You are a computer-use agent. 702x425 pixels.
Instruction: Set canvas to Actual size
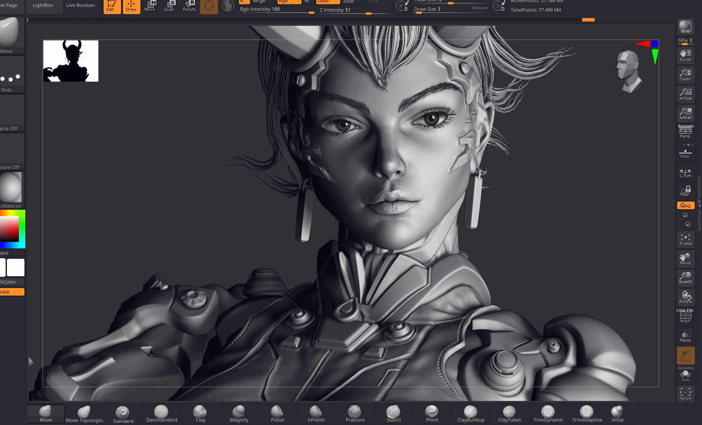click(685, 94)
